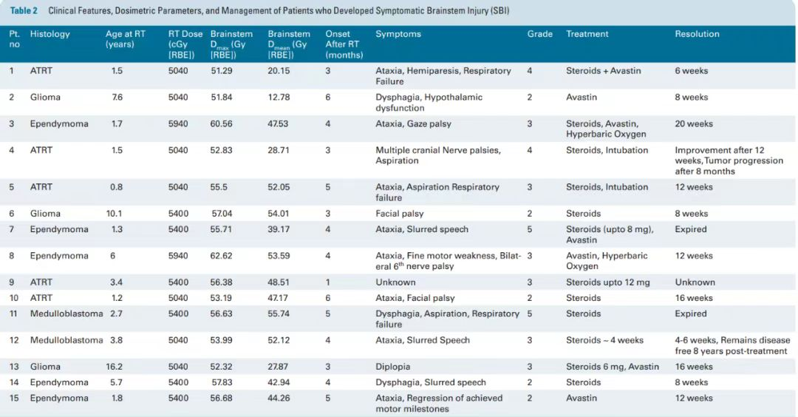Select 'Steroids + Avastin' treatment cell
Screen dimensions: 798x417
point(603,71)
